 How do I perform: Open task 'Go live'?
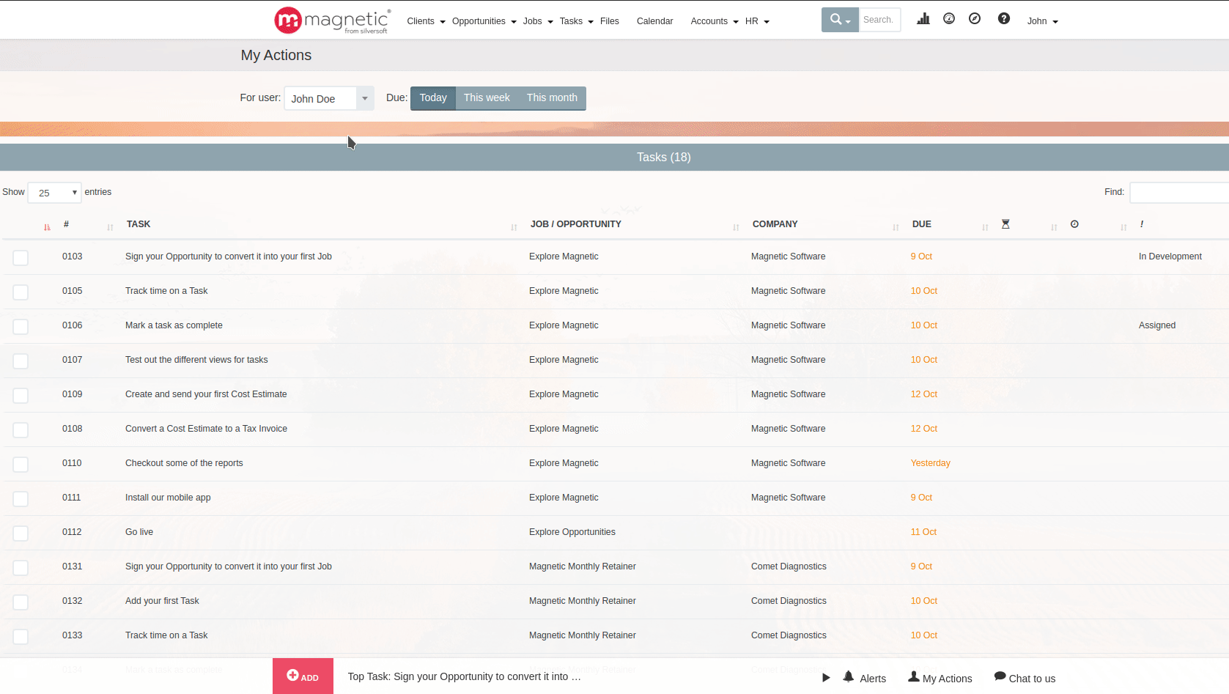[139, 532]
